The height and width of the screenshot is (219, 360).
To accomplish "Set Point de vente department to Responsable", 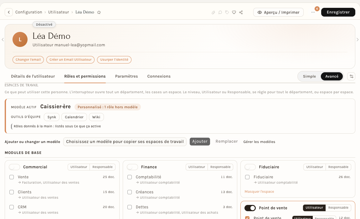I will pyautogui.click(x=338, y=208).
